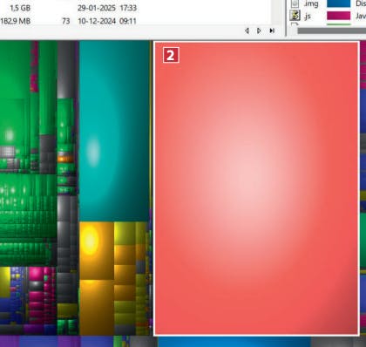Viewport: 366px width, 347px height.
Task: Select the row dated 29-01-2025 17:33
Action: [x=69, y=8]
